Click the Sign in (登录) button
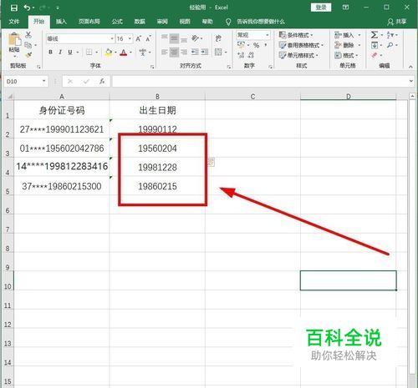Screen dimensions: 418x388 (321, 8)
